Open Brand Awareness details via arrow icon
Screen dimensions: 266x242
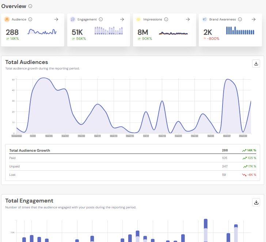pos(254,19)
